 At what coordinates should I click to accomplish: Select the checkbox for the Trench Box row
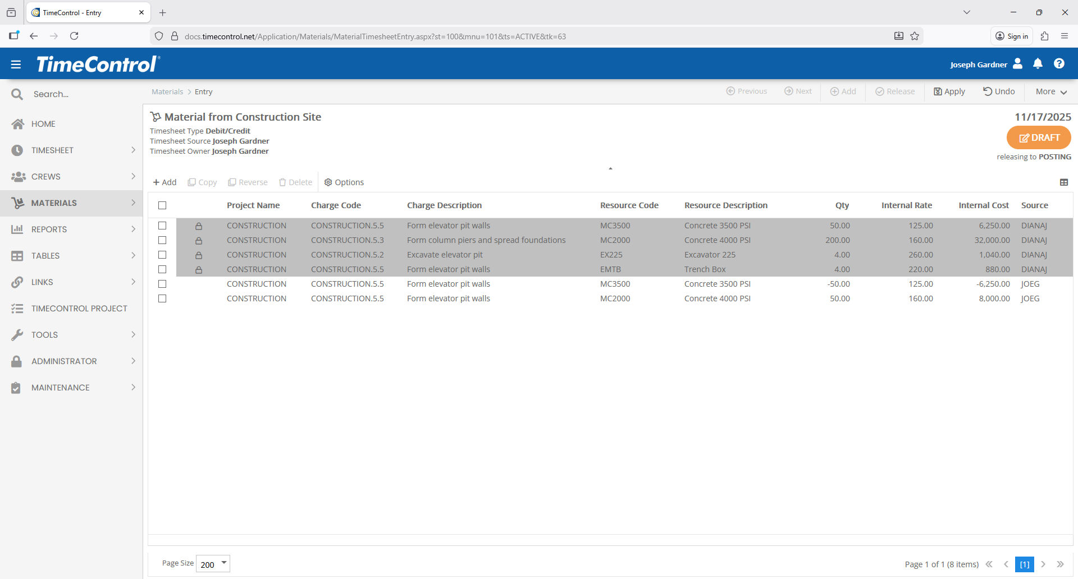(x=162, y=269)
